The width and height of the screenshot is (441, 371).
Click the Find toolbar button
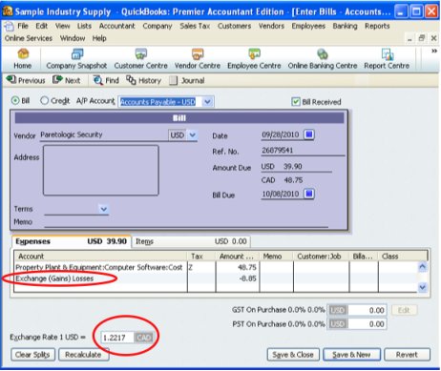[106, 80]
